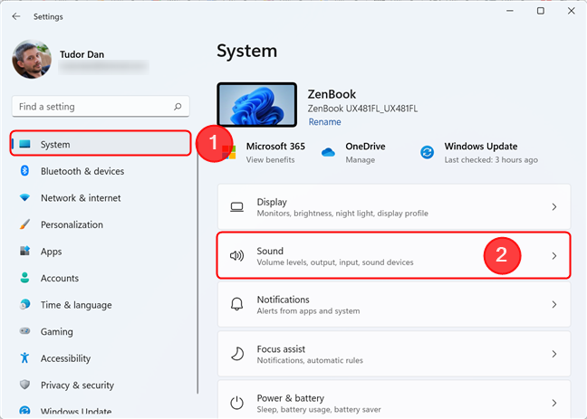Click the Accessibility figure icon
Screen dimensions: 587x419
(24, 357)
